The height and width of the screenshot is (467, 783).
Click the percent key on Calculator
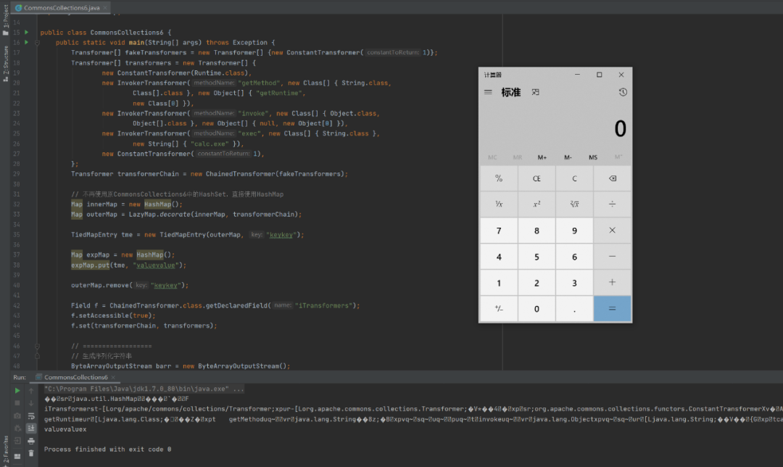pyautogui.click(x=499, y=178)
